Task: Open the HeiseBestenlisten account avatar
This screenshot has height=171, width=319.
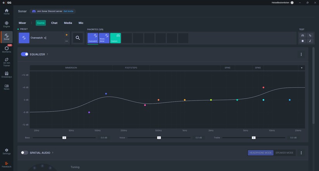Action: [292, 3]
